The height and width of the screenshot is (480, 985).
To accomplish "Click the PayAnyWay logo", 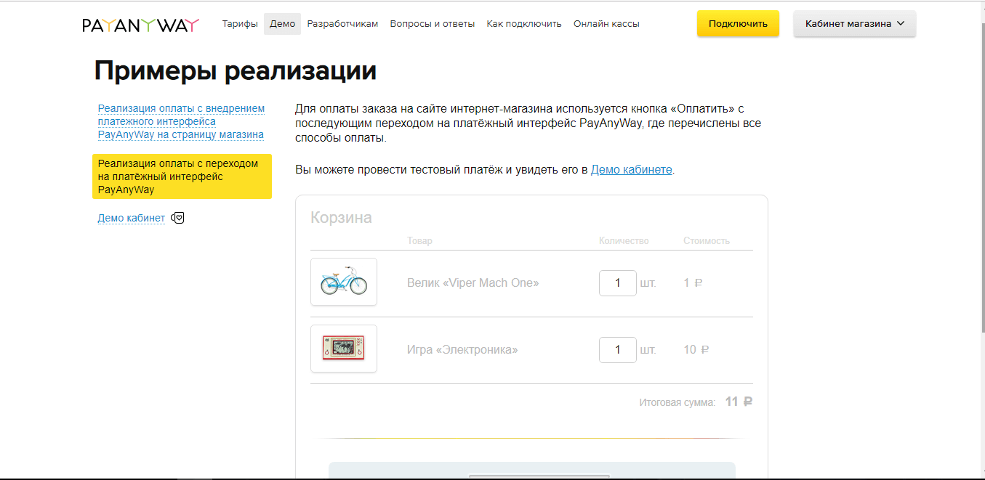I will tap(140, 24).
